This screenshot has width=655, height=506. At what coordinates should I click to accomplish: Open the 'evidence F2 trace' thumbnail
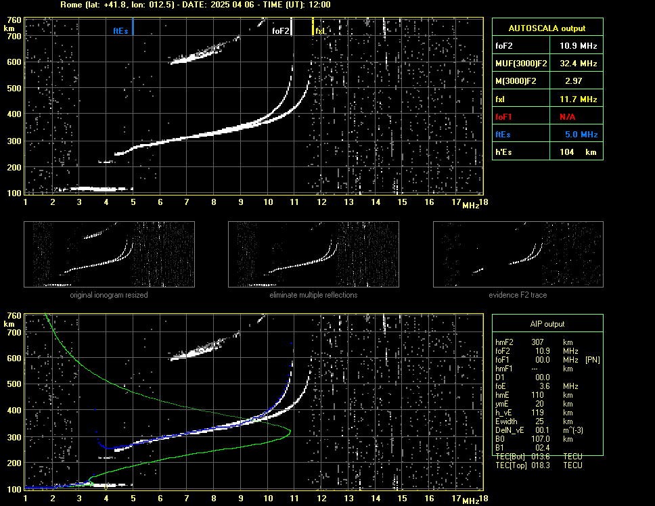click(518, 254)
